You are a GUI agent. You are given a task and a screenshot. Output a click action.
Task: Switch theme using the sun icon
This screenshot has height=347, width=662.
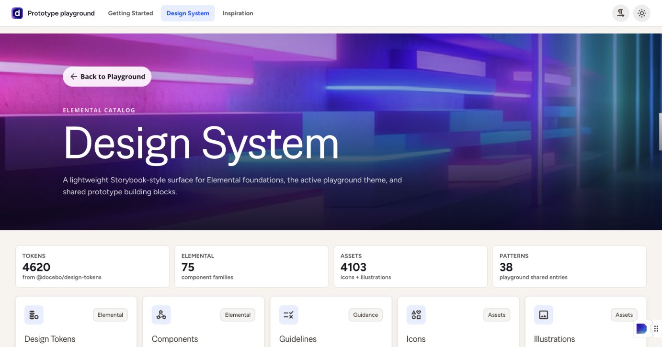(x=642, y=13)
